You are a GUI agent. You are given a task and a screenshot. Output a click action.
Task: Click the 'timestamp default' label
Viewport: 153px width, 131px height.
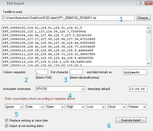pos(99,89)
